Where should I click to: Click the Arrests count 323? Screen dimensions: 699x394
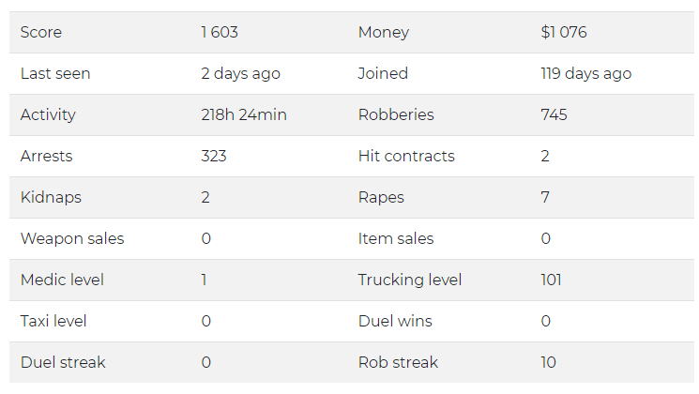[x=214, y=156]
